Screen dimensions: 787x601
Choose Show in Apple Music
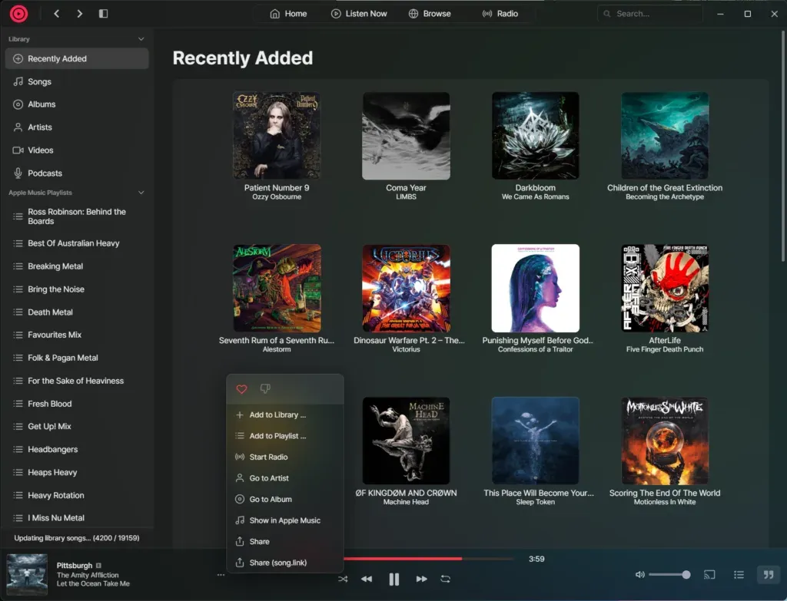(285, 520)
